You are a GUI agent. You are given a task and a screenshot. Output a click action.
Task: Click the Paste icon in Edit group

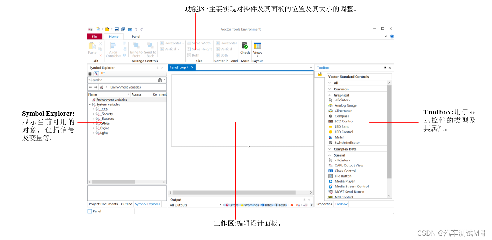pyautogui.click(x=92, y=46)
